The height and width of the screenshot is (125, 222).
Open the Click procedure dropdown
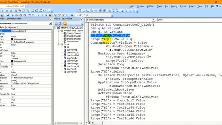[189, 20]
